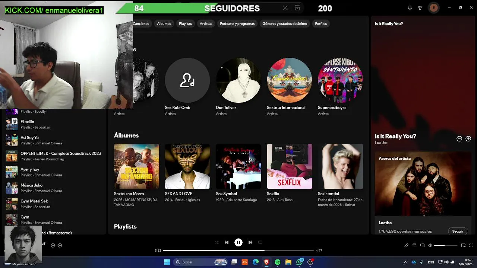Image resolution: width=477 pixels, height=268 pixels.
Task: Open the Supersexiboyss artist picture
Action: [x=340, y=80]
